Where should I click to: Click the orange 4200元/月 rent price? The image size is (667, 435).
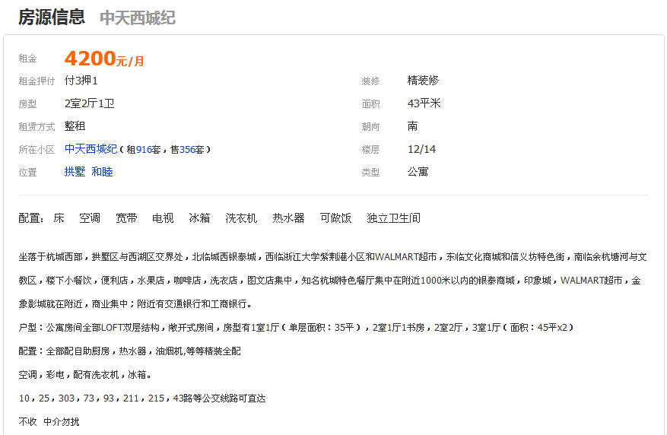tap(103, 59)
